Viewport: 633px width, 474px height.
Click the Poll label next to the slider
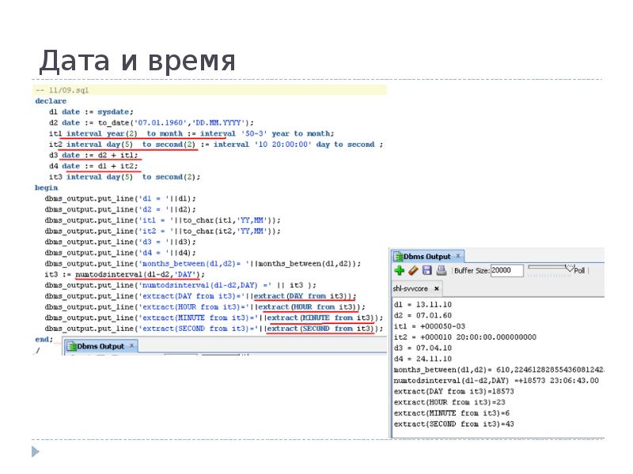(x=580, y=269)
